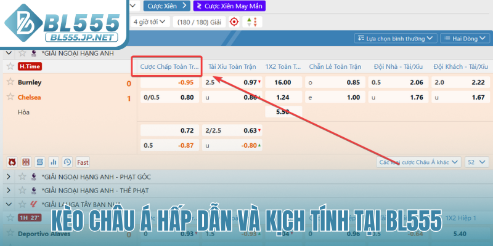Select the Đội Khách - Tài/Xỉu column header
This screenshot has width=493, height=246.
click(x=460, y=66)
